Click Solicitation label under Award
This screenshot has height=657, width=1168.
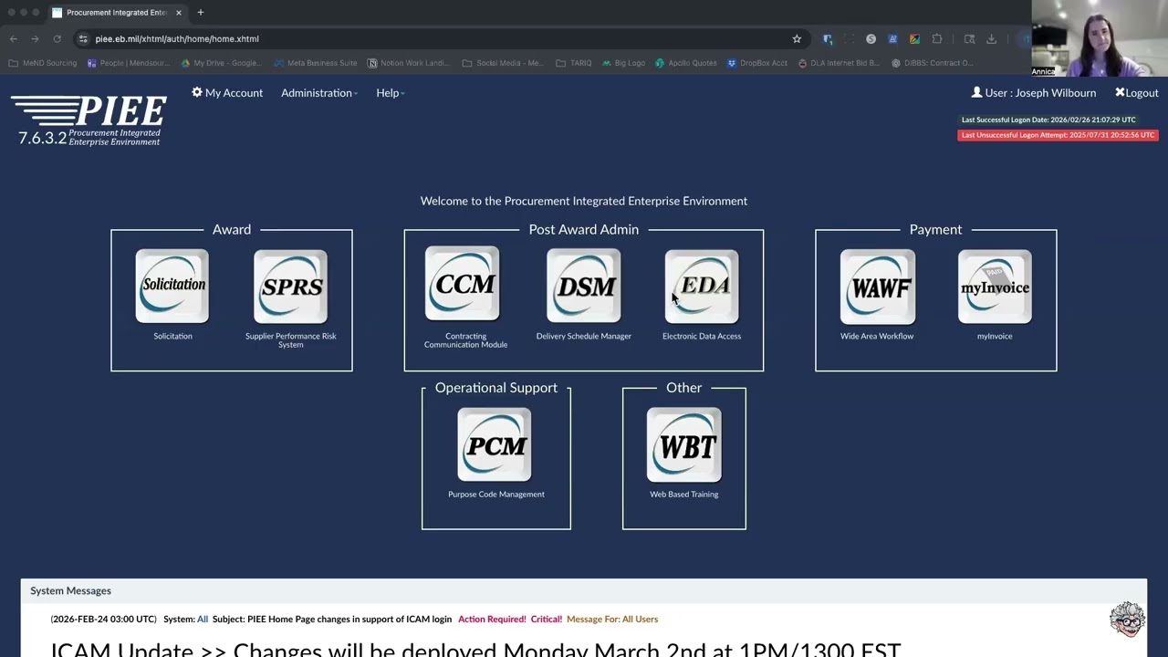tap(172, 336)
